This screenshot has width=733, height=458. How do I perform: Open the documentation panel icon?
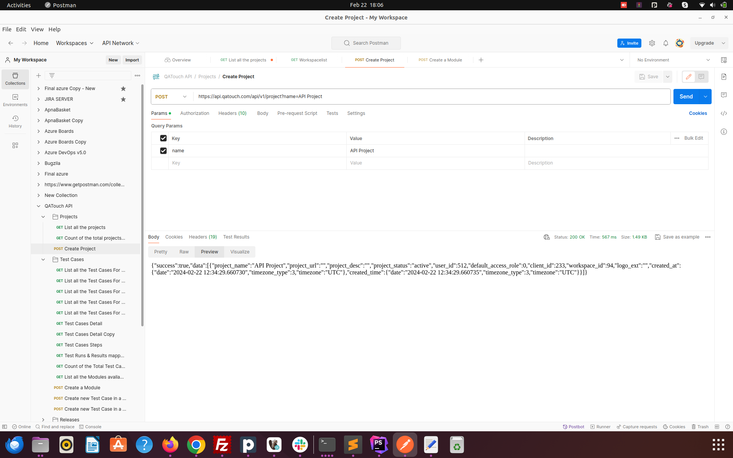click(x=724, y=76)
